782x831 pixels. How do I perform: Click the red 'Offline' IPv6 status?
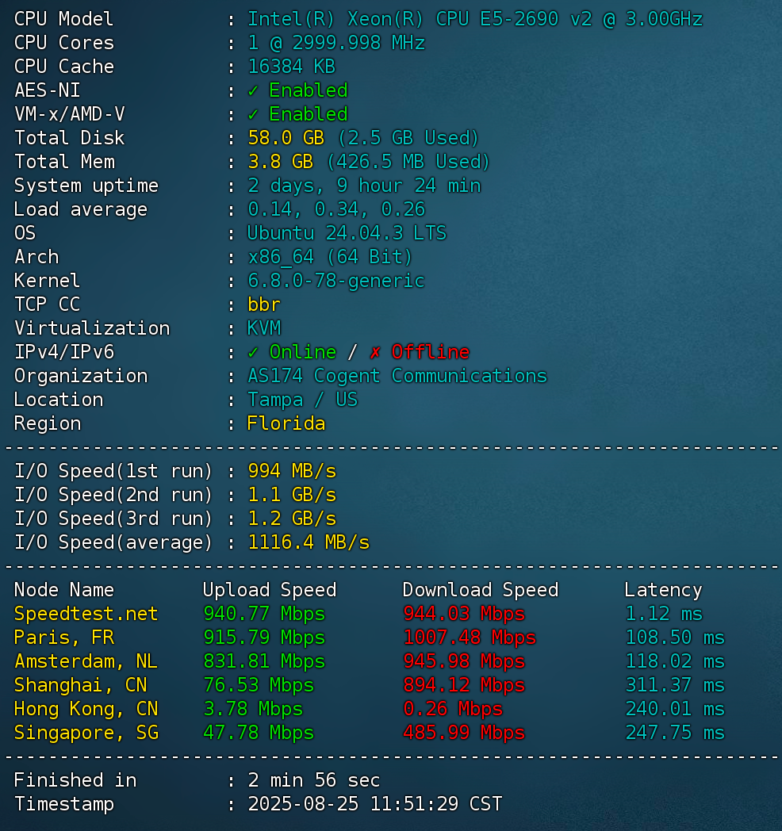(x=431, y=352)
